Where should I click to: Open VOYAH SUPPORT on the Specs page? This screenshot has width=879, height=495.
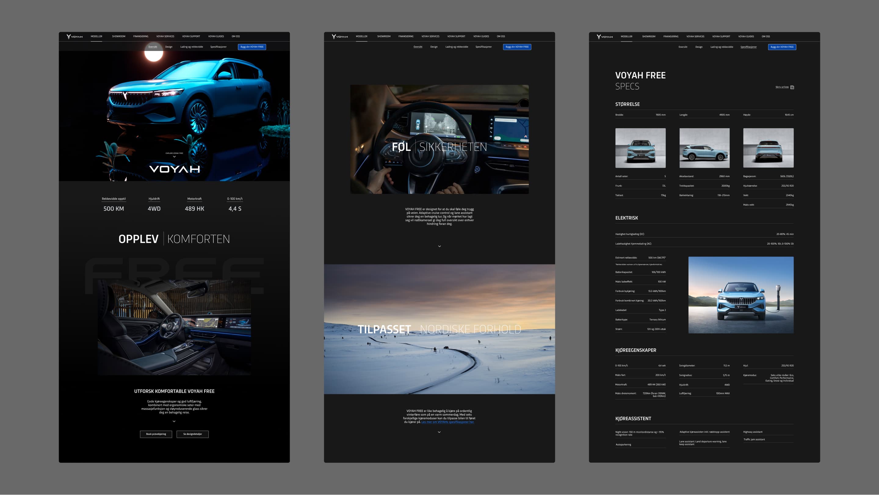coord(721,37)
